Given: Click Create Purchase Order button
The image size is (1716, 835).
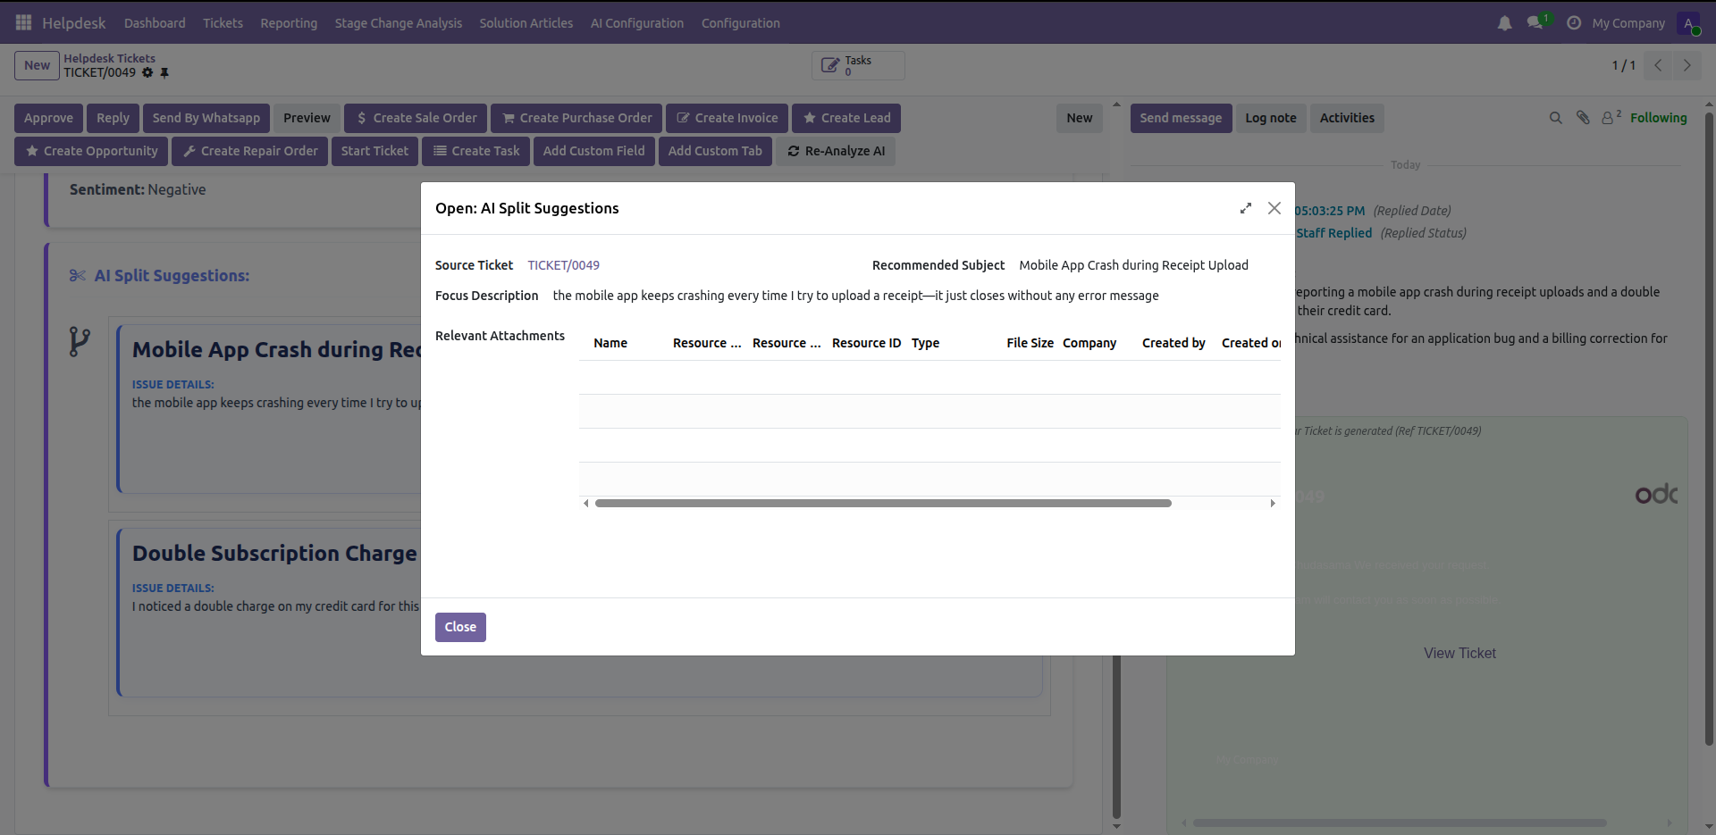Looking at the screenshot, I should pyautogui.click(x=576, y=118).
